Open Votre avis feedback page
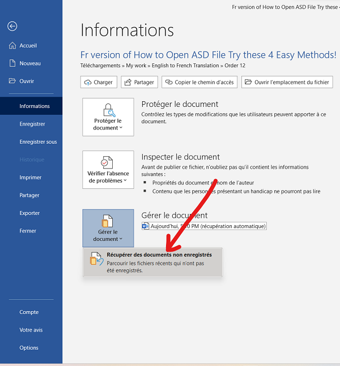 click(31, 330)
